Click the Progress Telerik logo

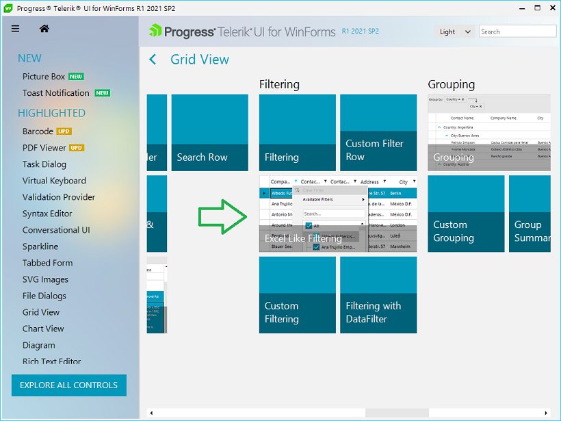(242, 31)
